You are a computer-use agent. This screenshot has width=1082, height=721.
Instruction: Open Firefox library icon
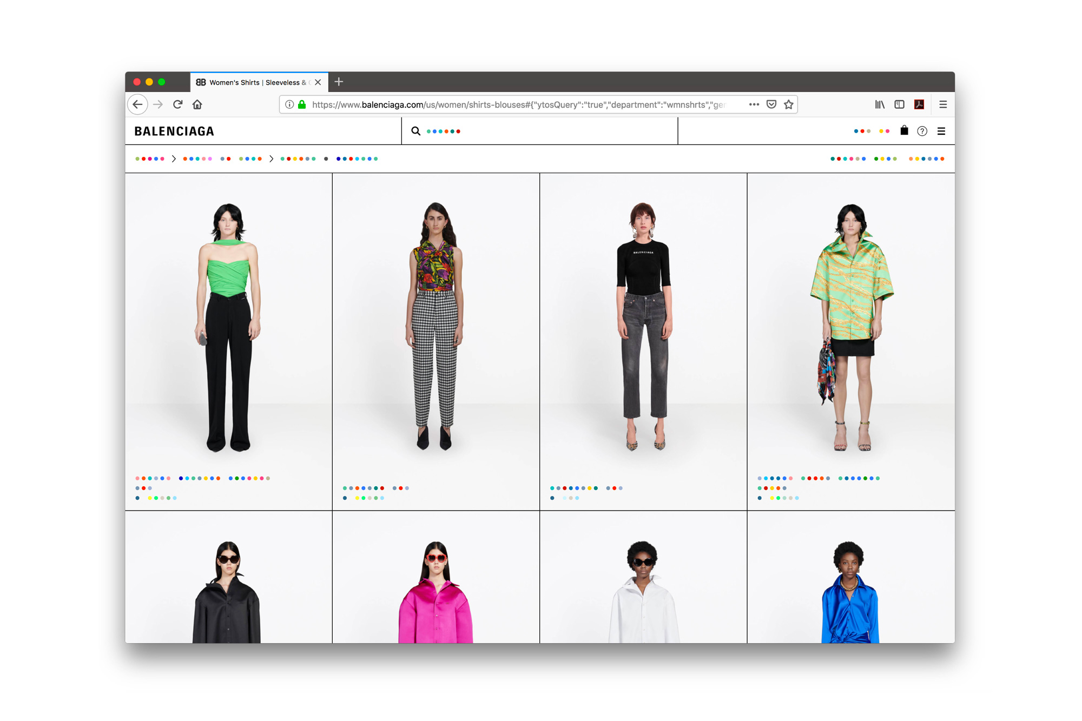(x=880, y=104)
